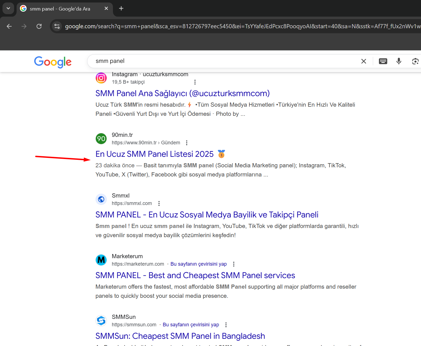Viewport: 421px width, 346px height.
Task: Translate the SMMSun page link
Action: click(x=191, y=325)
